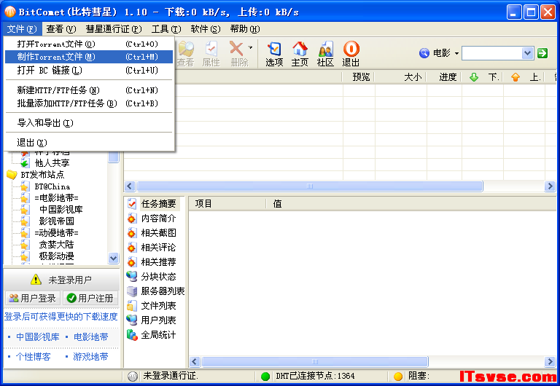Select =电影地带= tree entry
The image size is (560, 386).
coord(56,198)
